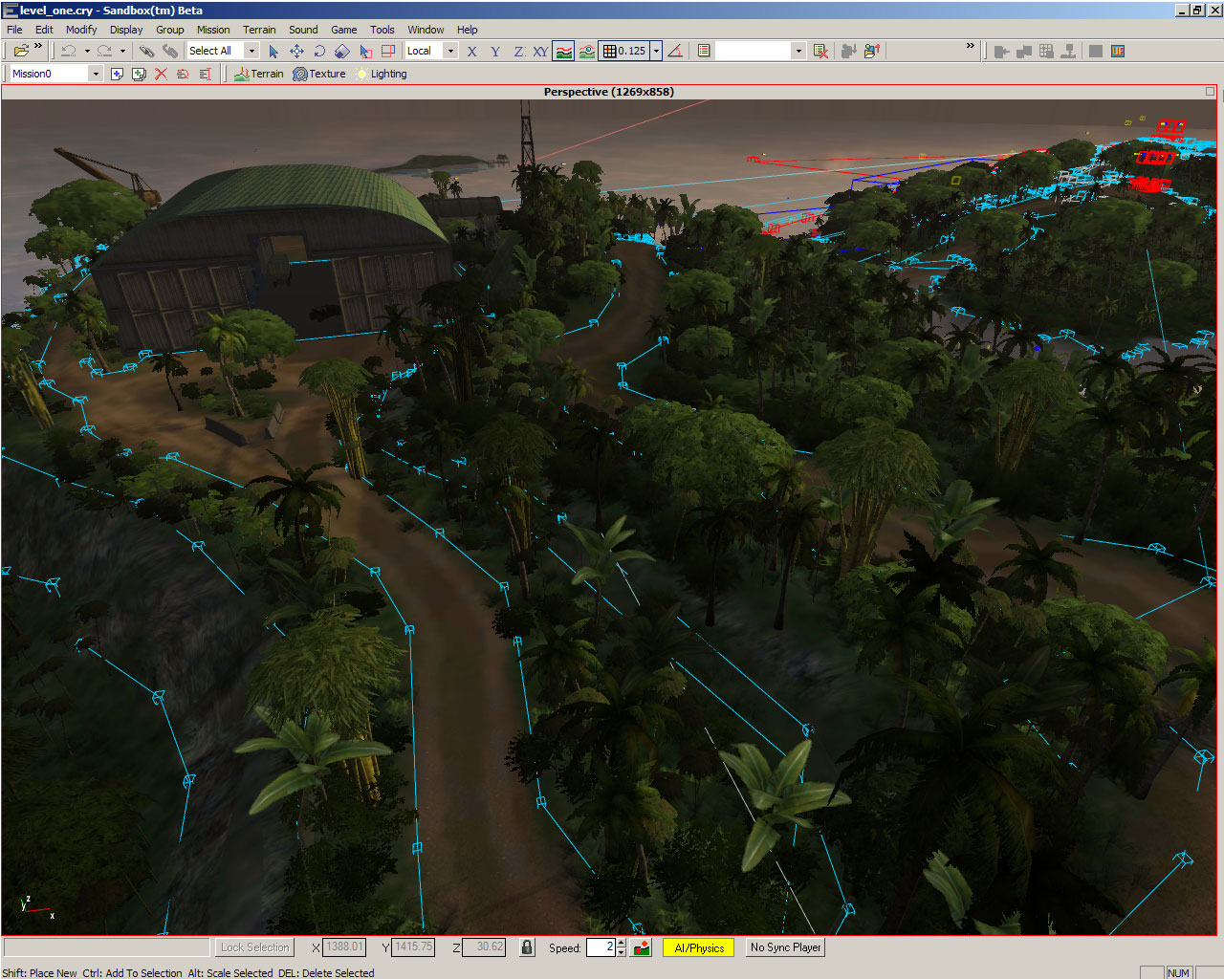Select the Select terrain arrow tool

coord(365,51)
